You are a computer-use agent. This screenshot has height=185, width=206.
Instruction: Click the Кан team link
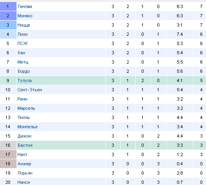click(x=21, y=53)
